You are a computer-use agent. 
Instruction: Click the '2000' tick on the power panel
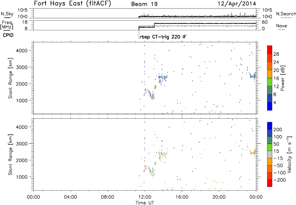(x=22, y=84)
